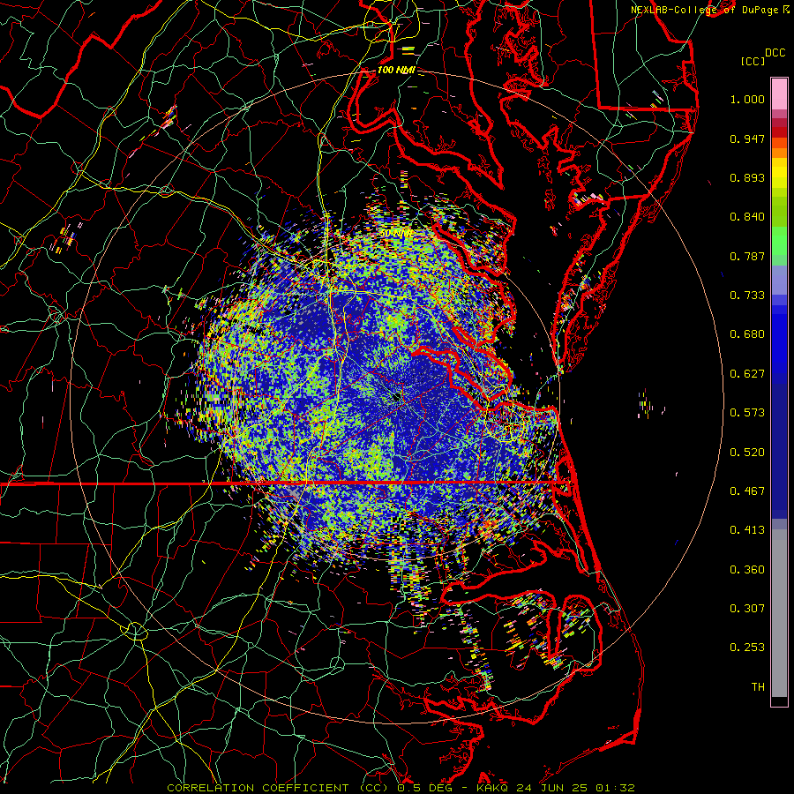794x794 pixels.
Task: Click the 24 JUN 25 date text
Action: coord(552,788)
